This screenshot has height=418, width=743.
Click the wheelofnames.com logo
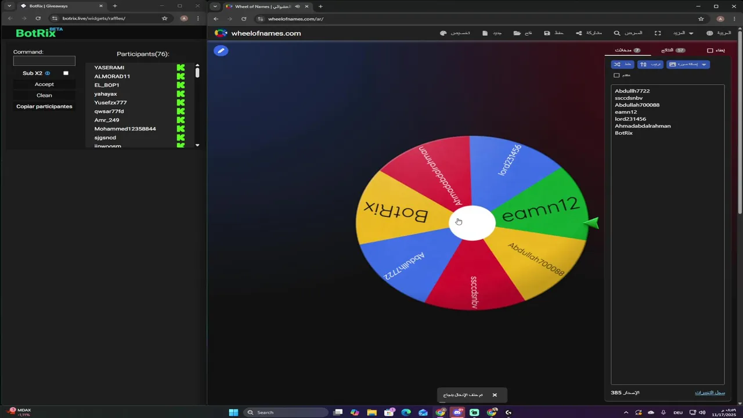pyautogui.click(x=258, y=33)
